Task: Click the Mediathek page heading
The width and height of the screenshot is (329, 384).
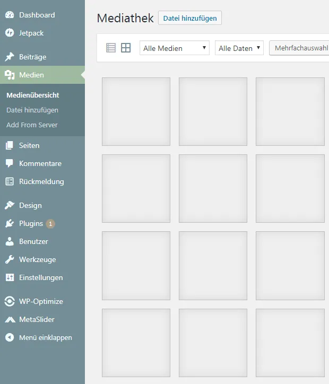Action: click(x=125, y=18)
